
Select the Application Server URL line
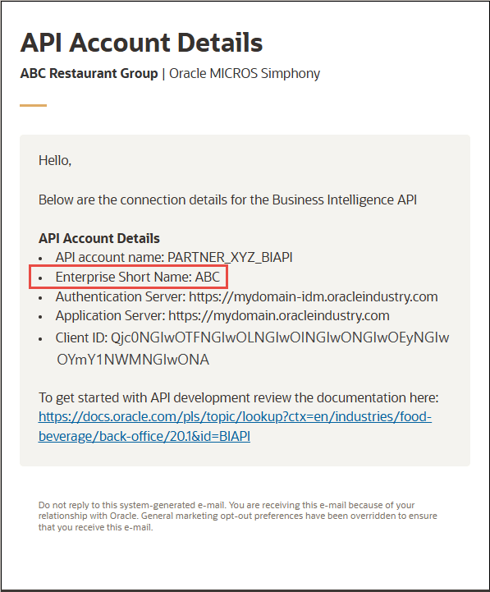[222, 315]
